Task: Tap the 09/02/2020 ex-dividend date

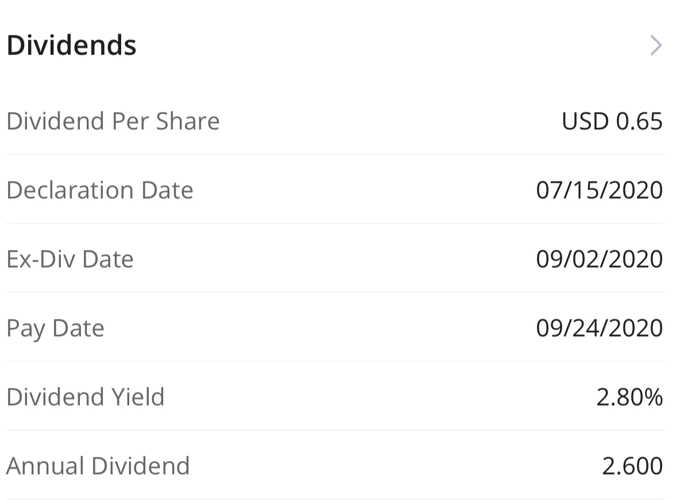Action: (x=600, y=259)
